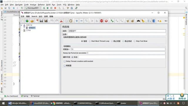Open the Spring tool window in IntelliJ

tap(25, 96)
